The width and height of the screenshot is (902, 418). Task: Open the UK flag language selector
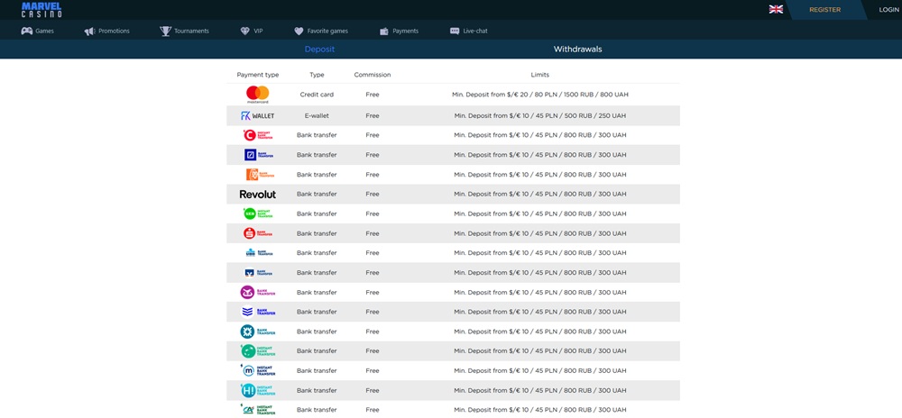click(776, 10)
